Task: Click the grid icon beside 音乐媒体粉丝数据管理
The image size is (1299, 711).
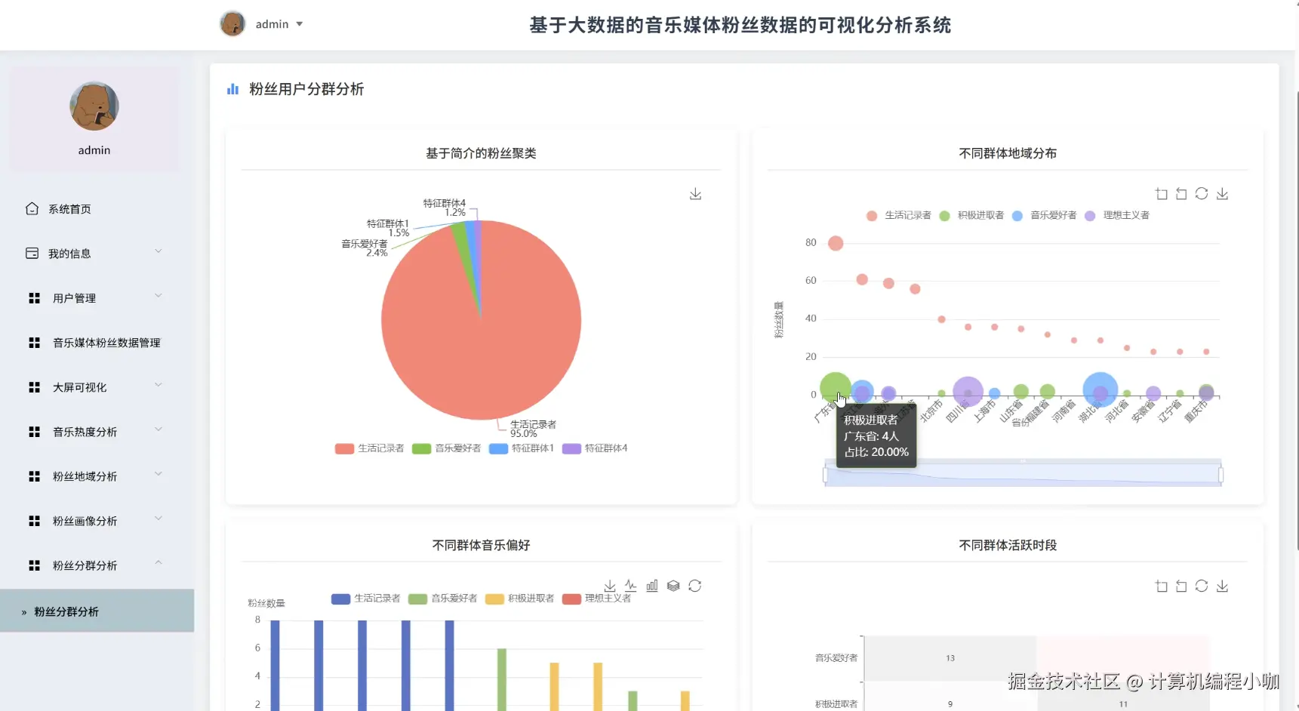Action: [34, 343]
